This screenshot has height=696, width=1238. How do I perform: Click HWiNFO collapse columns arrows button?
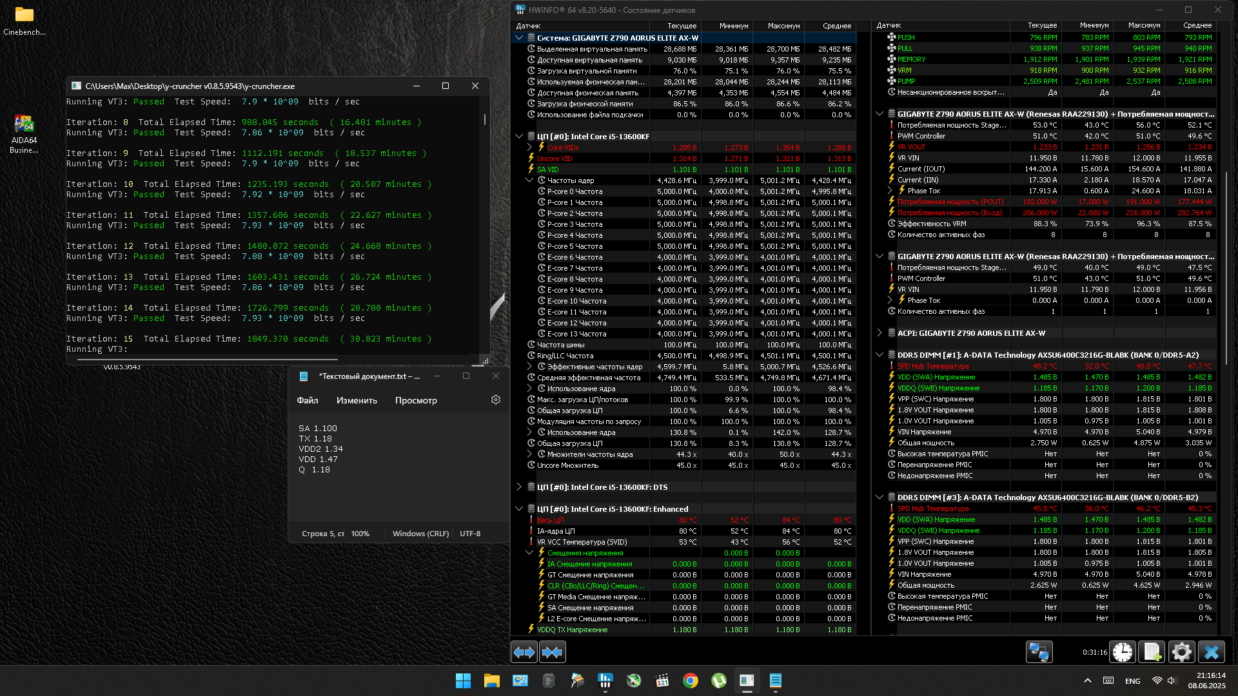(552, 652)
